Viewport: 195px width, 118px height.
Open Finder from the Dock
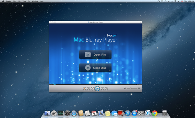click(x=47, y=113)
